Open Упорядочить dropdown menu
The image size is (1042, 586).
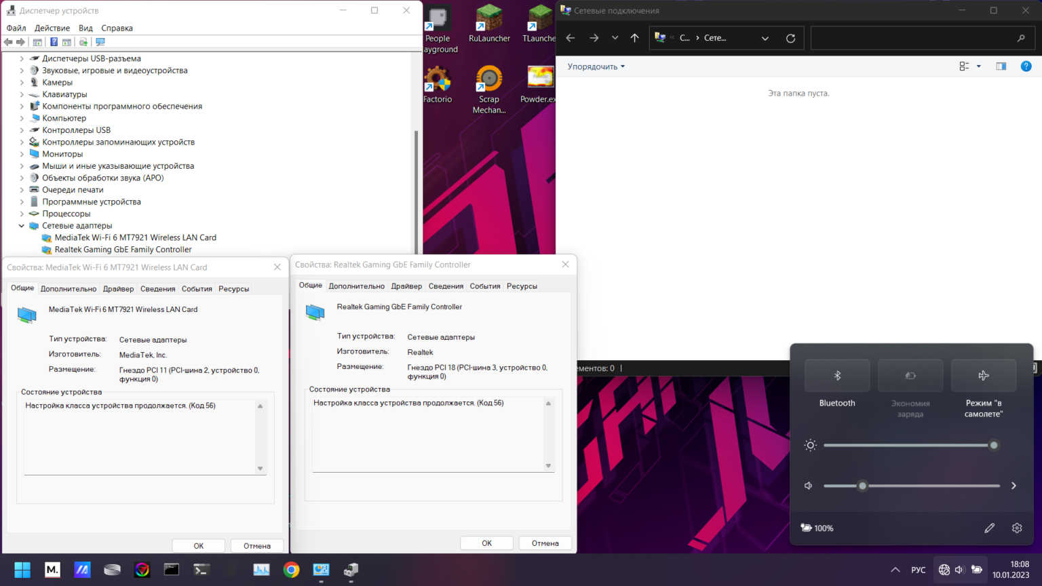click(596, 66)
